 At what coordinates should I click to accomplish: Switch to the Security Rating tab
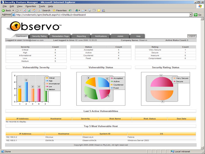(39, 36)
